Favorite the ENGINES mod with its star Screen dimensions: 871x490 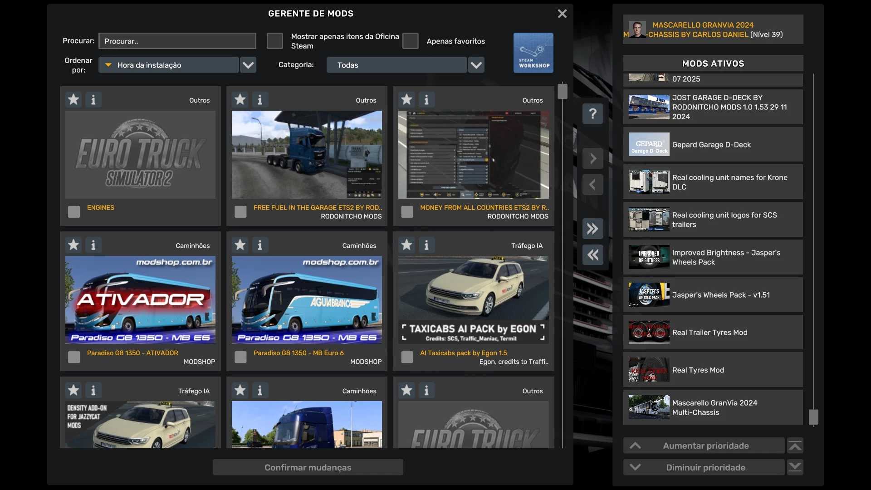pos(73,99)
